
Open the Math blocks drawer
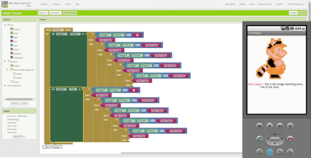[14, 37]
